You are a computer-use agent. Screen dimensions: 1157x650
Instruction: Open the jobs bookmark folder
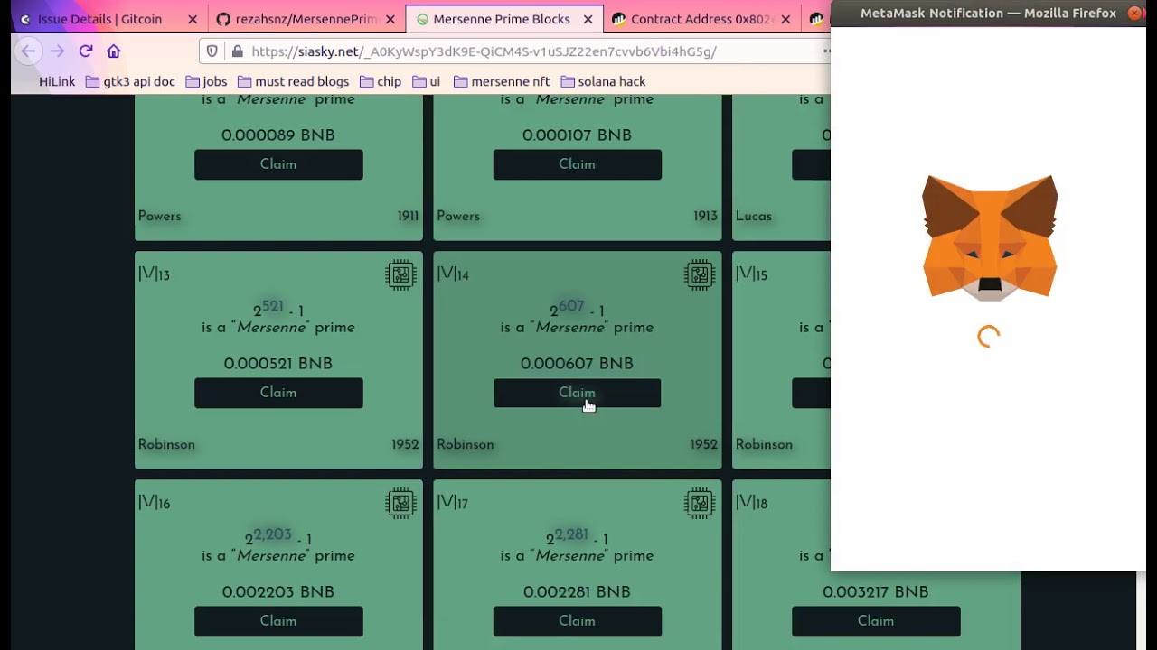click(206, 81)
